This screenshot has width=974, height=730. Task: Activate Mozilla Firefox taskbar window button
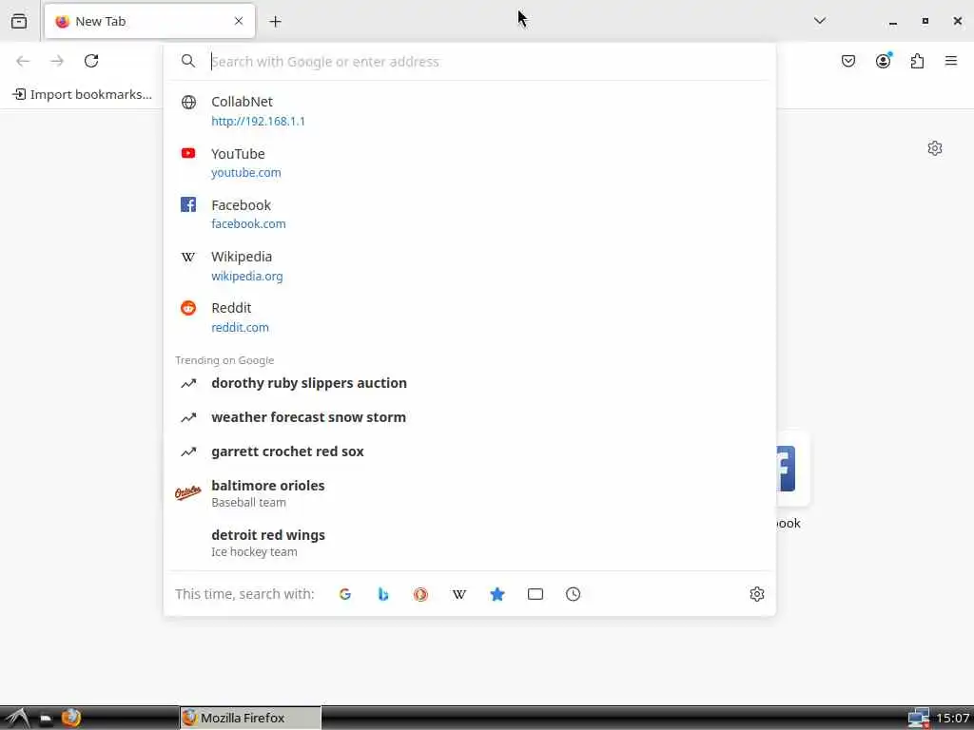pos(250,719)
